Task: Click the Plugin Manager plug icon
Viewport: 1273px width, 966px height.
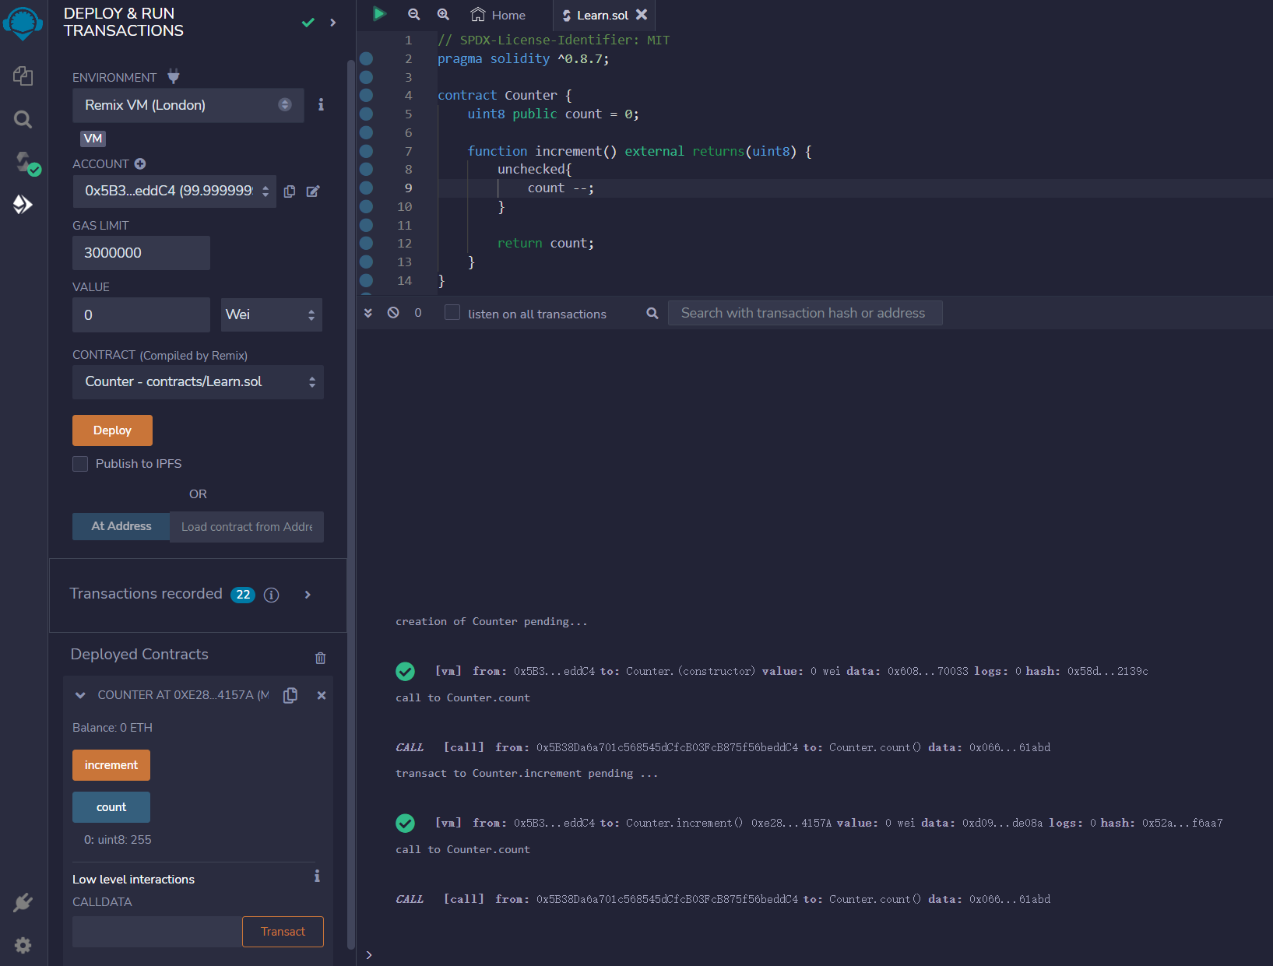Action: pyautogui.click(x=23, y=902)
